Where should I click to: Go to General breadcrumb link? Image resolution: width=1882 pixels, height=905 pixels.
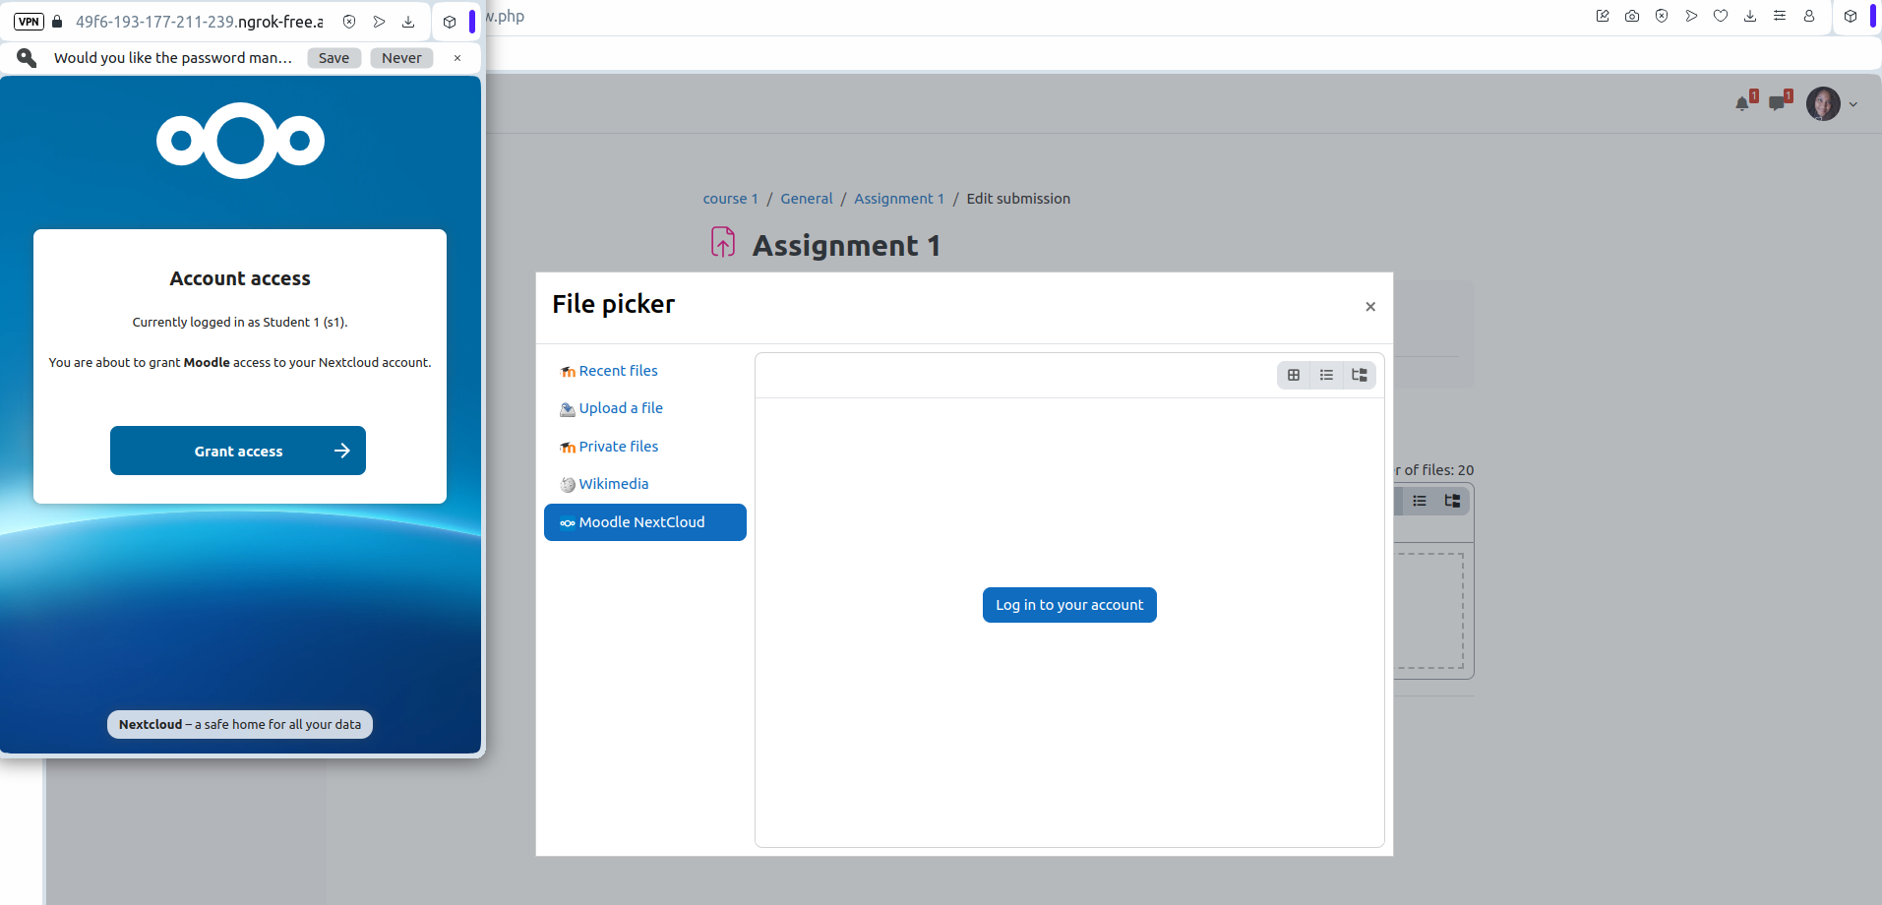coord(807,199)
